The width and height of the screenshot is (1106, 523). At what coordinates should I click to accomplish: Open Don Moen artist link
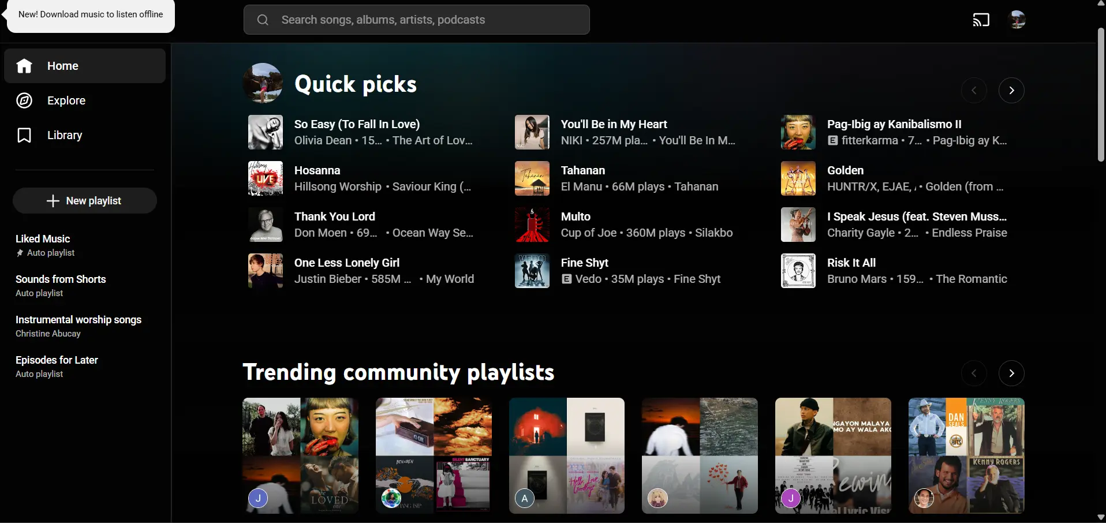[320, 233]
